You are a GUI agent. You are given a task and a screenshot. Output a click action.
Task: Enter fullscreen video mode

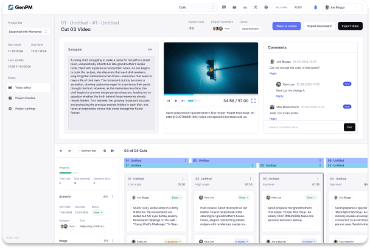click(253, 101)
